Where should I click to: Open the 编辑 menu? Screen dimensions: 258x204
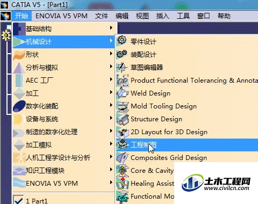tap(122, 16)
